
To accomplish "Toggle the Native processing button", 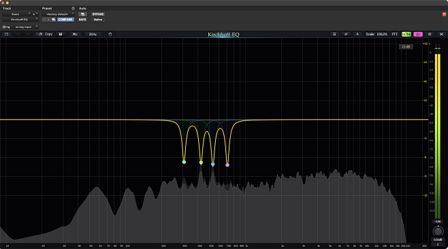I will (98, 20).
